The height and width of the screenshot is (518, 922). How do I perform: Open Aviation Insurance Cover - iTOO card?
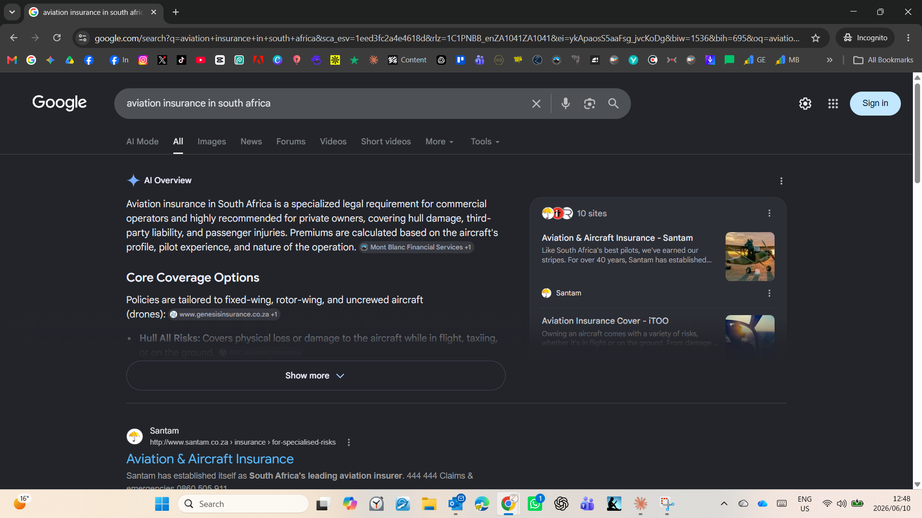tap(605, 321)
